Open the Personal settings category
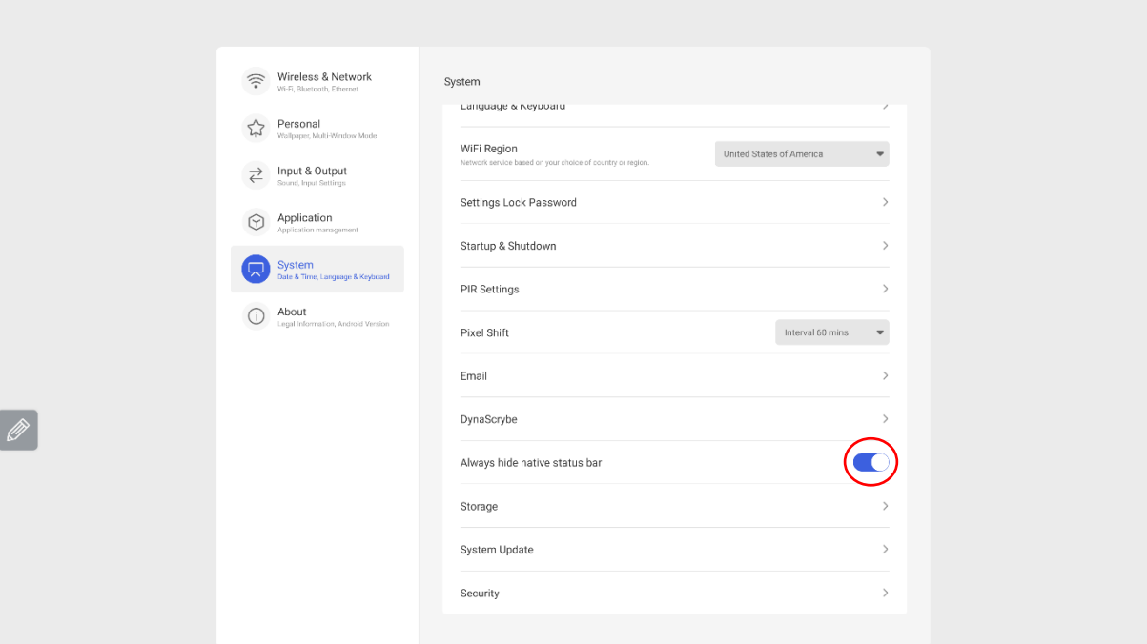 [317, 128]
